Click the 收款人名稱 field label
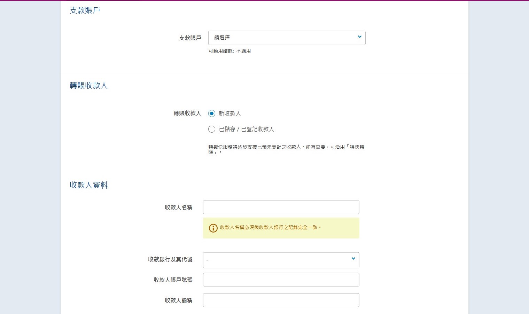 pos(178,207)
